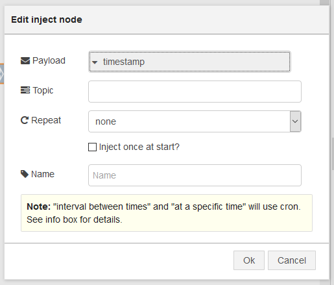The height and width of the screenshot is (285, 334).
Task: Click the Topic list icon
Action: pos(25,90)
